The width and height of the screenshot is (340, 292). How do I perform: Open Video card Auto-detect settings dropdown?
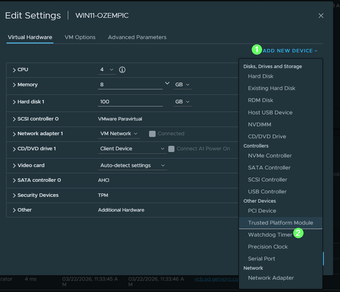[x=132, y=165]
